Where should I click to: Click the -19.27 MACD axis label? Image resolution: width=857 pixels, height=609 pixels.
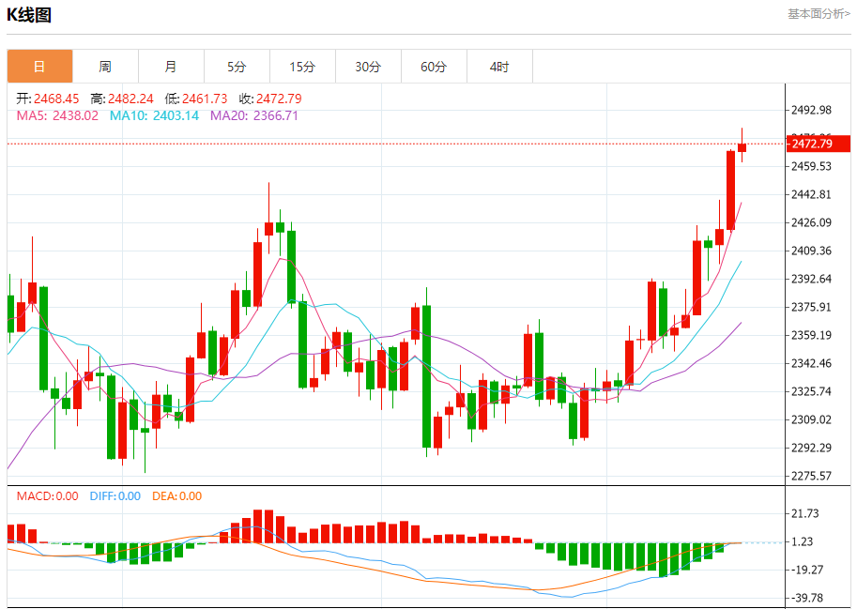[x=805, y=571]
